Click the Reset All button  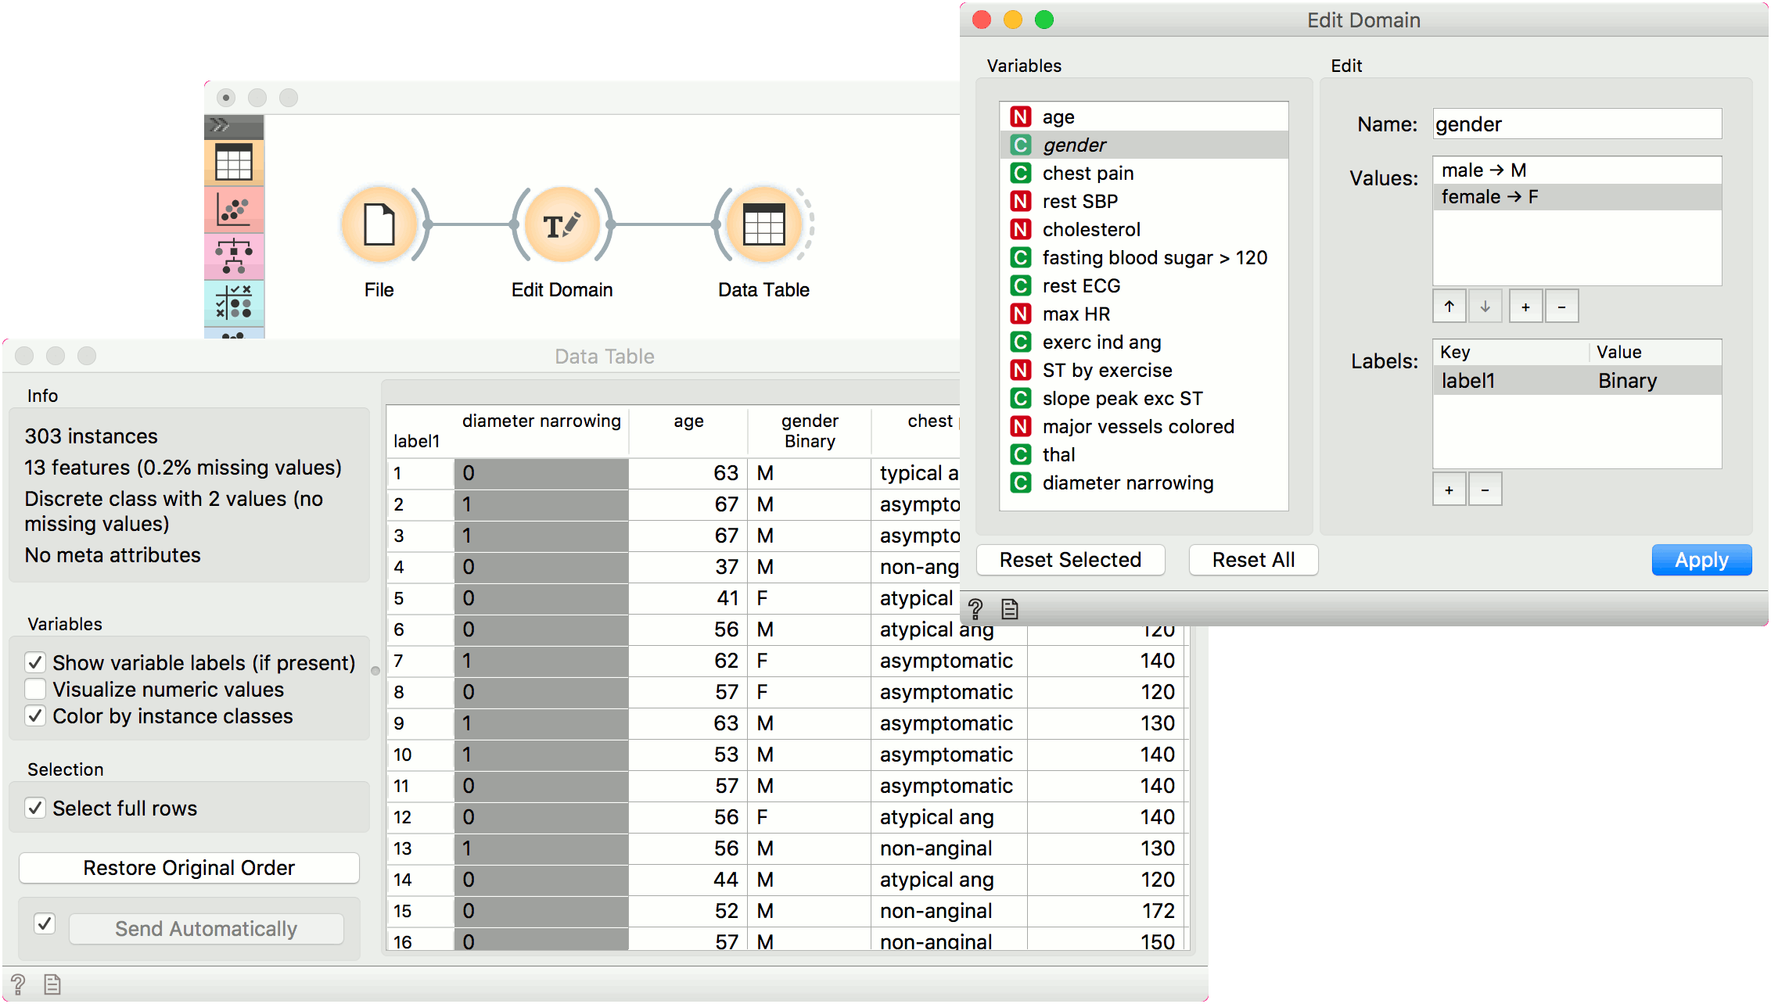(1253, 560)
